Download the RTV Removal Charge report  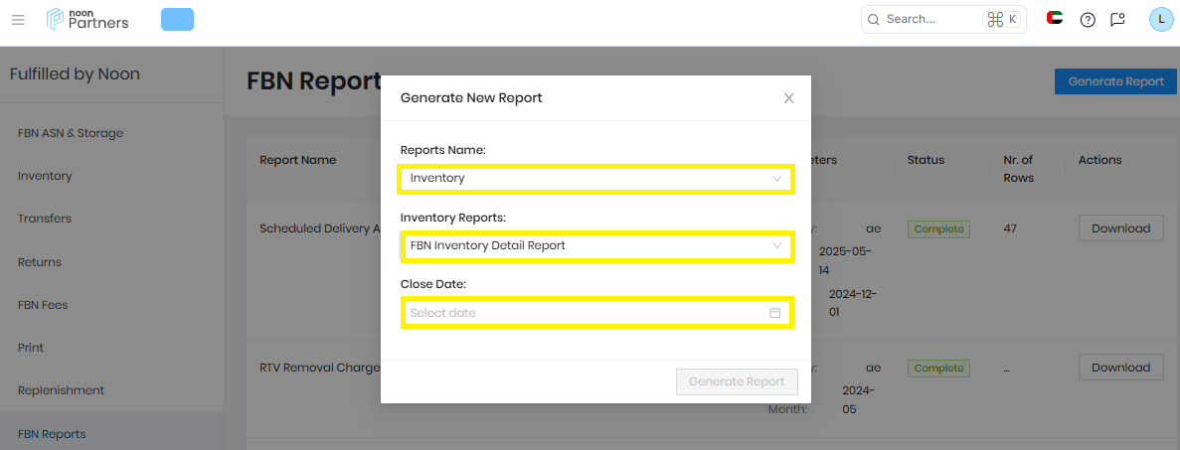pos(1121,368)
